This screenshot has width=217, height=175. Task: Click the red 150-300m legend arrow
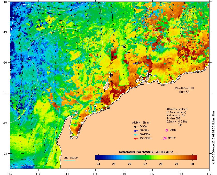[x=136, y=139]
